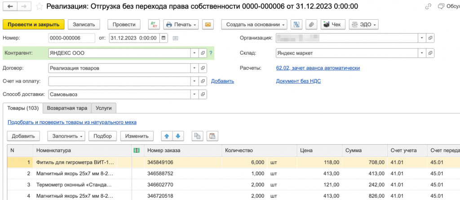This screenshot has width=460, height=200.
Task: Click the Провести button
Action: 124,25
